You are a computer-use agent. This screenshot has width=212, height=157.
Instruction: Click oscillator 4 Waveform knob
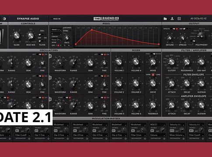point(60,62)
